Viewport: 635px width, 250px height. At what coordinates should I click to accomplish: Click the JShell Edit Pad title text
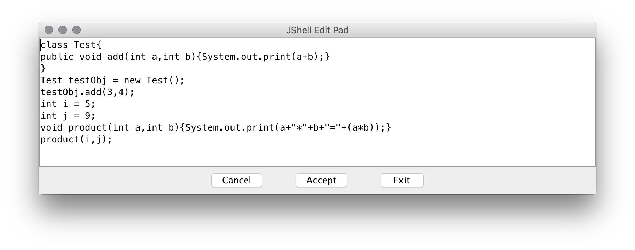click(317, 30)
